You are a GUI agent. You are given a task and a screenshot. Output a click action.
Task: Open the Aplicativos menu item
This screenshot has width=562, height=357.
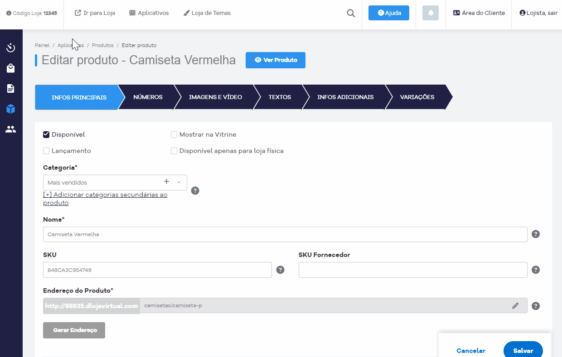(149, 13)
